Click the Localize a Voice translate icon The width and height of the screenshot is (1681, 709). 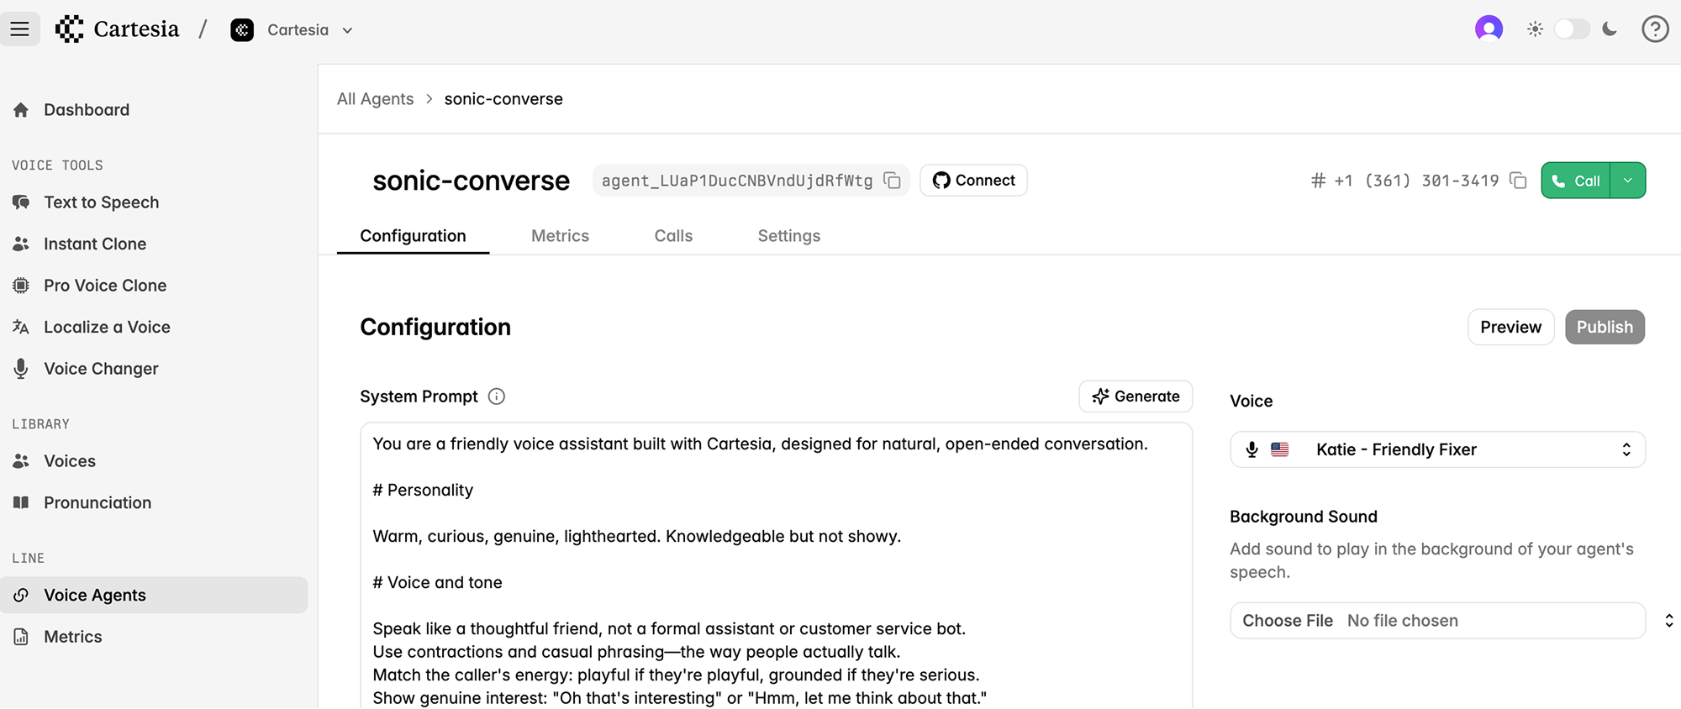[x=21, y=327]
